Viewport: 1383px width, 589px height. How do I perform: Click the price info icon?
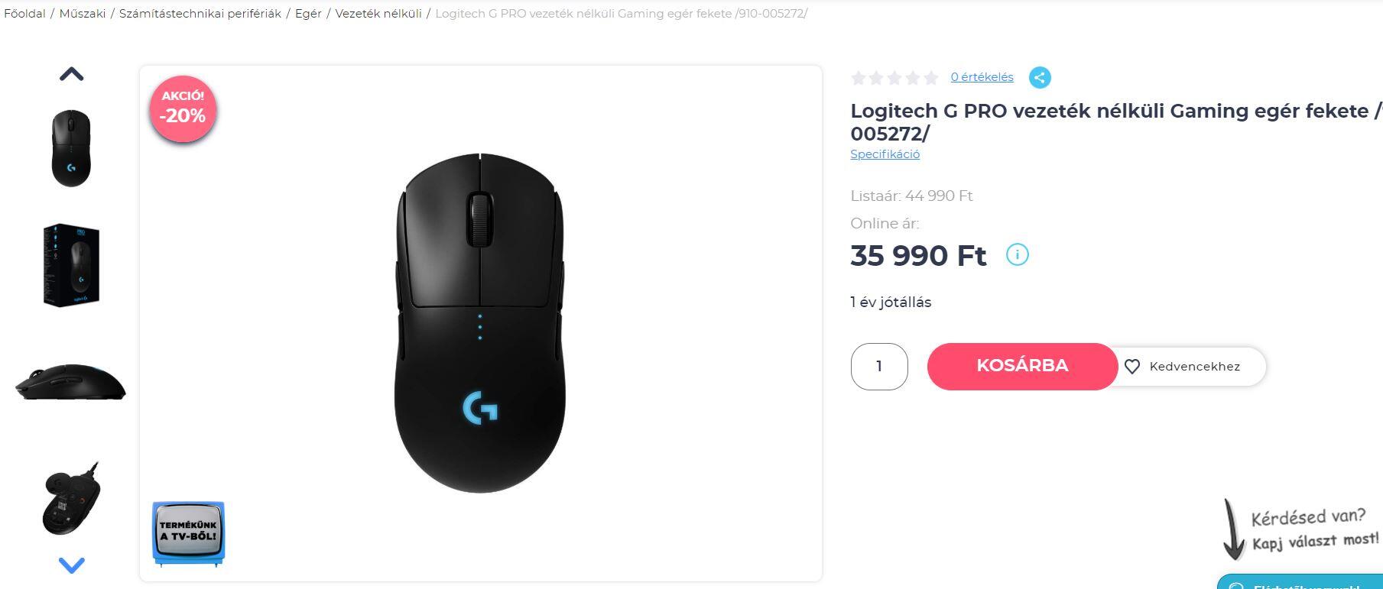click(x=1017, y=254)
